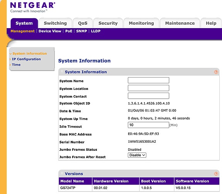Go to the SNMP submenu

81,31
